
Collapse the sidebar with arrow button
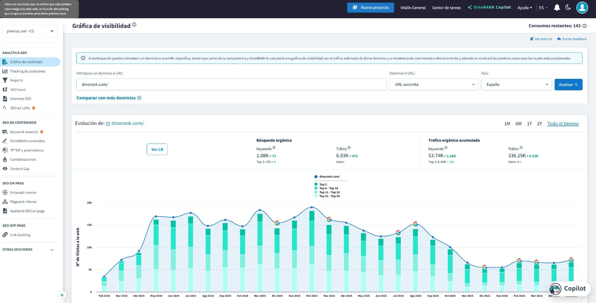click(x=62, y=295)
